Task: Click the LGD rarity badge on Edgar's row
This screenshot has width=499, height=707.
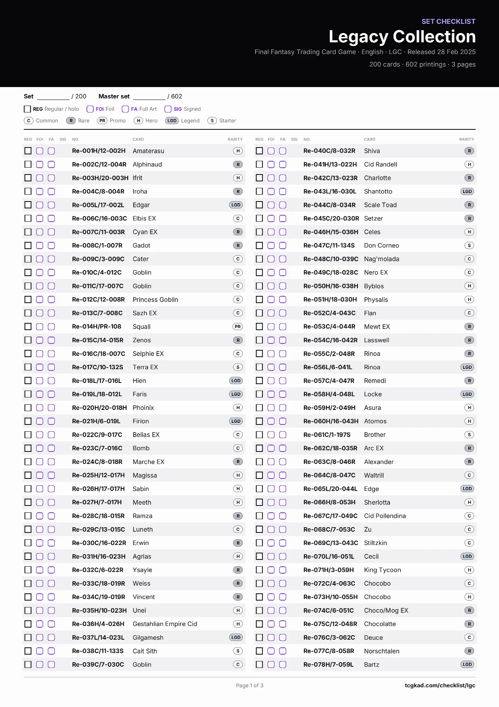Action: coord(236,205)
